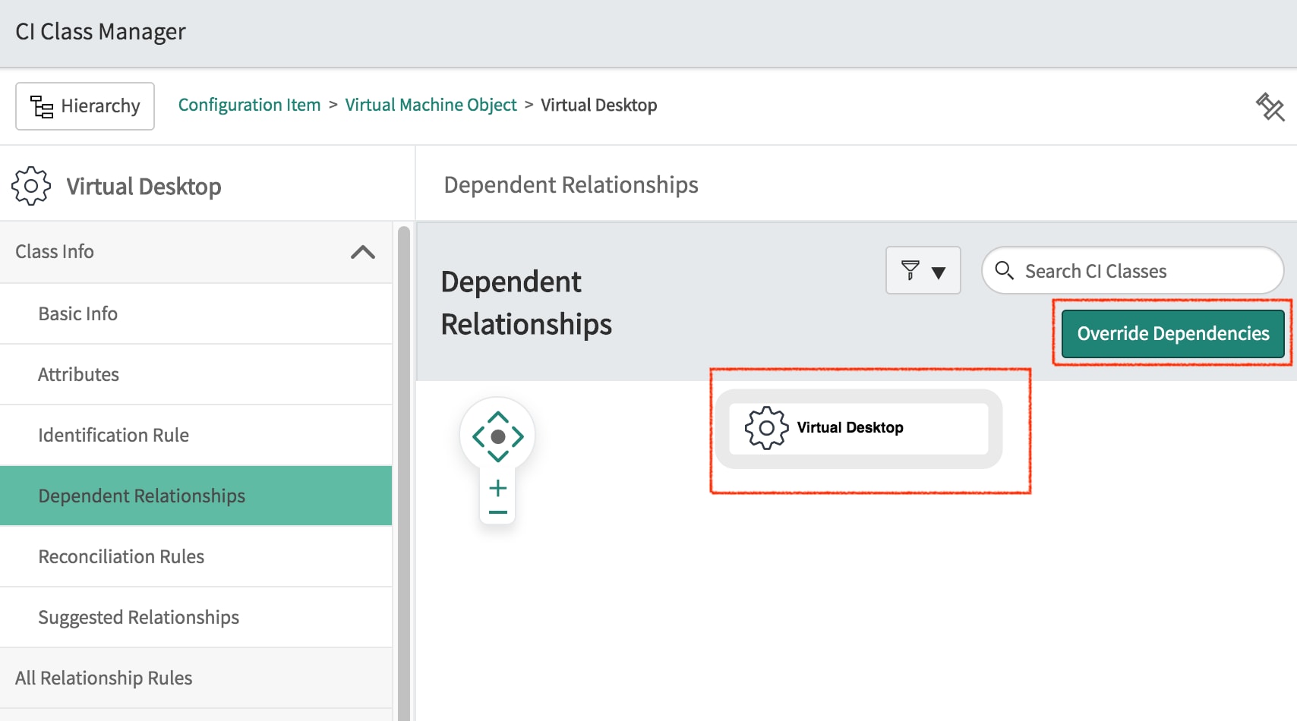
Task: Open the Hierarchy panel
Action: [x=85, y=106]
